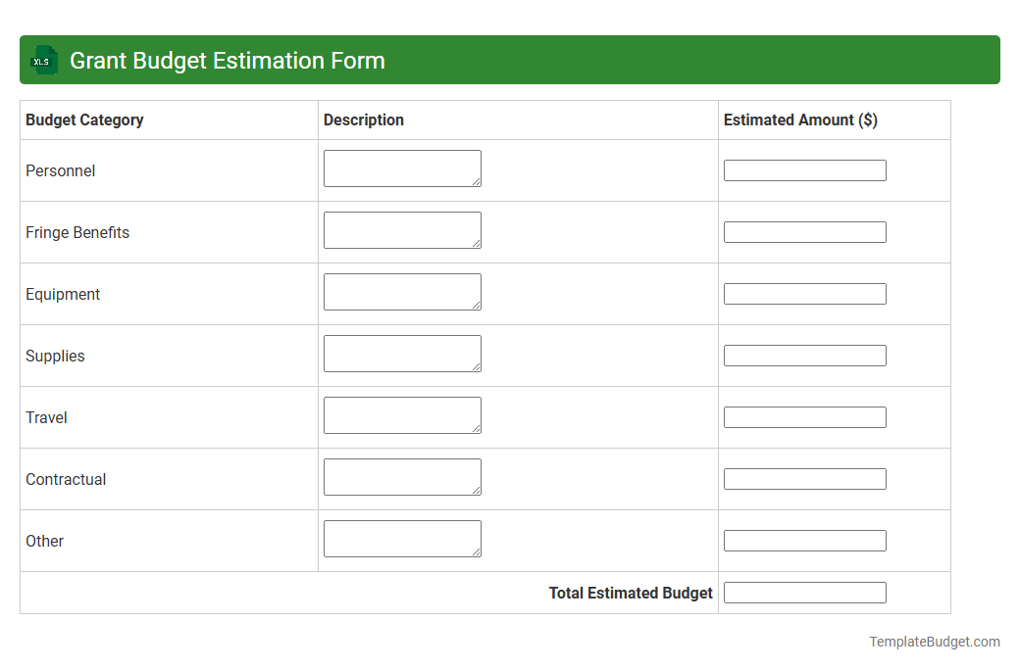Click the Total Estimated Budget field

[x=804, y=592]
